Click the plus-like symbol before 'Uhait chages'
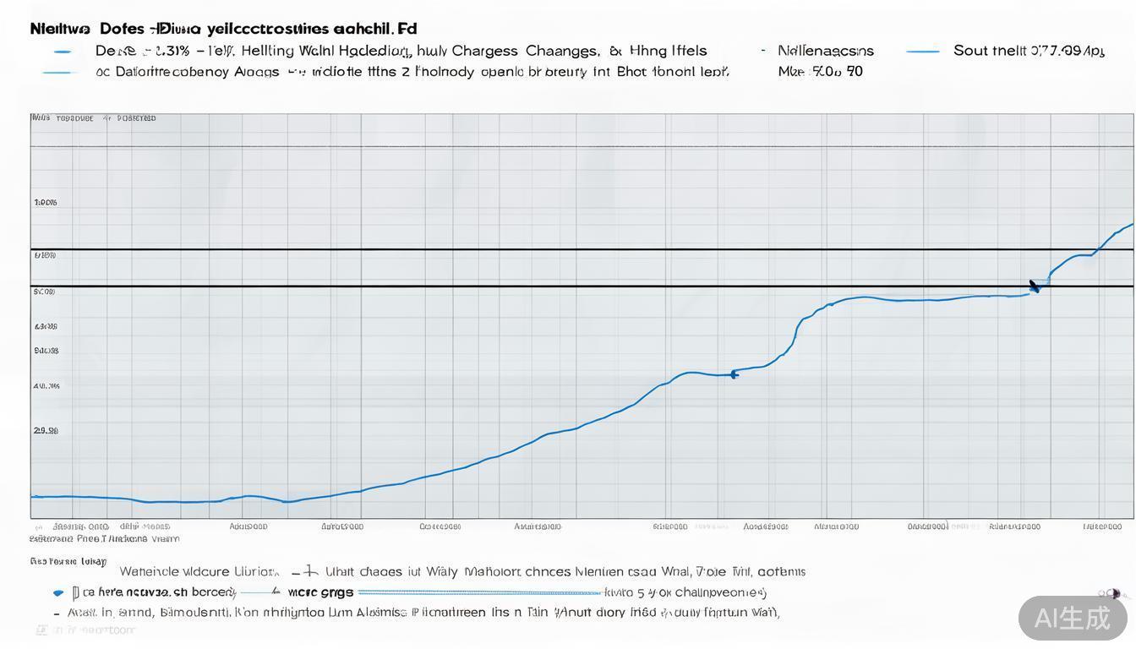The image size is (1136, 649). [310, 571]
